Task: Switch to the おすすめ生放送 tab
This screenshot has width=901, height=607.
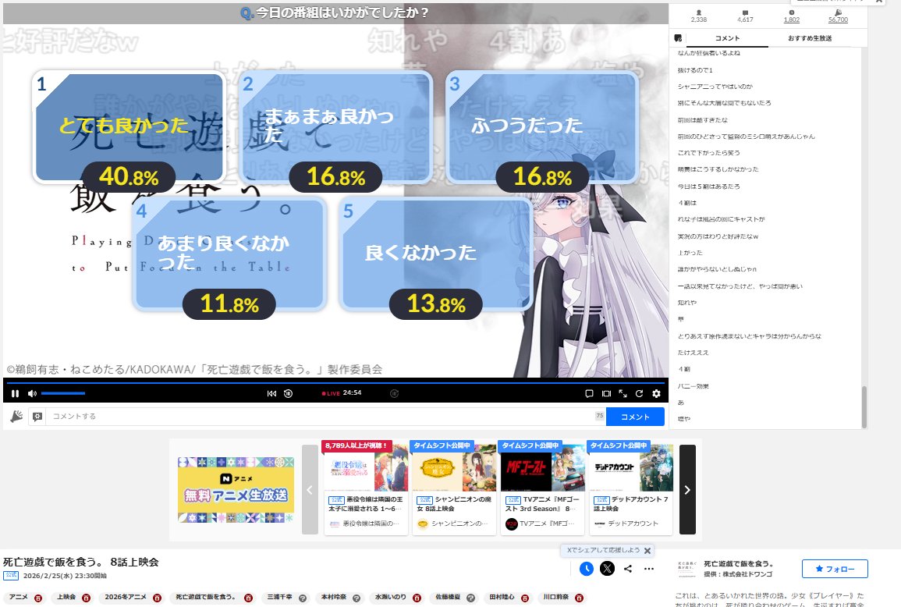Action: (x=810, y=38)
